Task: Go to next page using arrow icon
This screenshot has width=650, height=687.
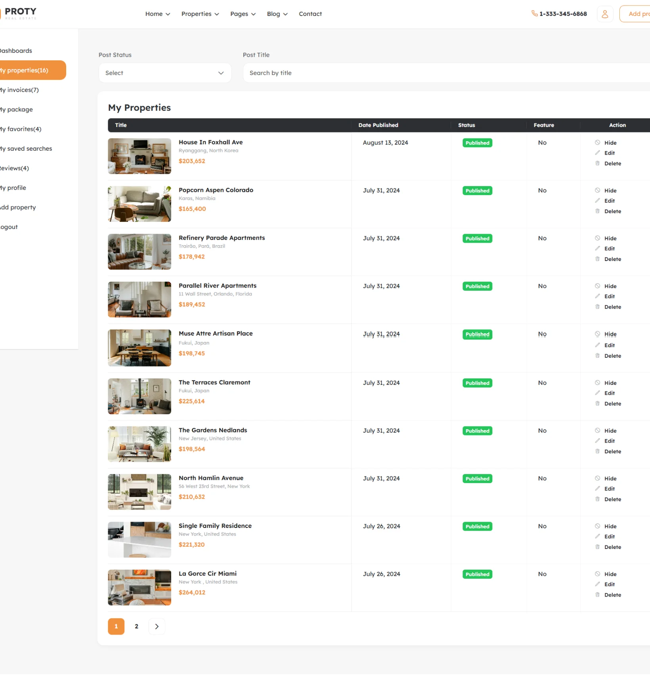Action: pyautogui.click(x=157, y=626)
